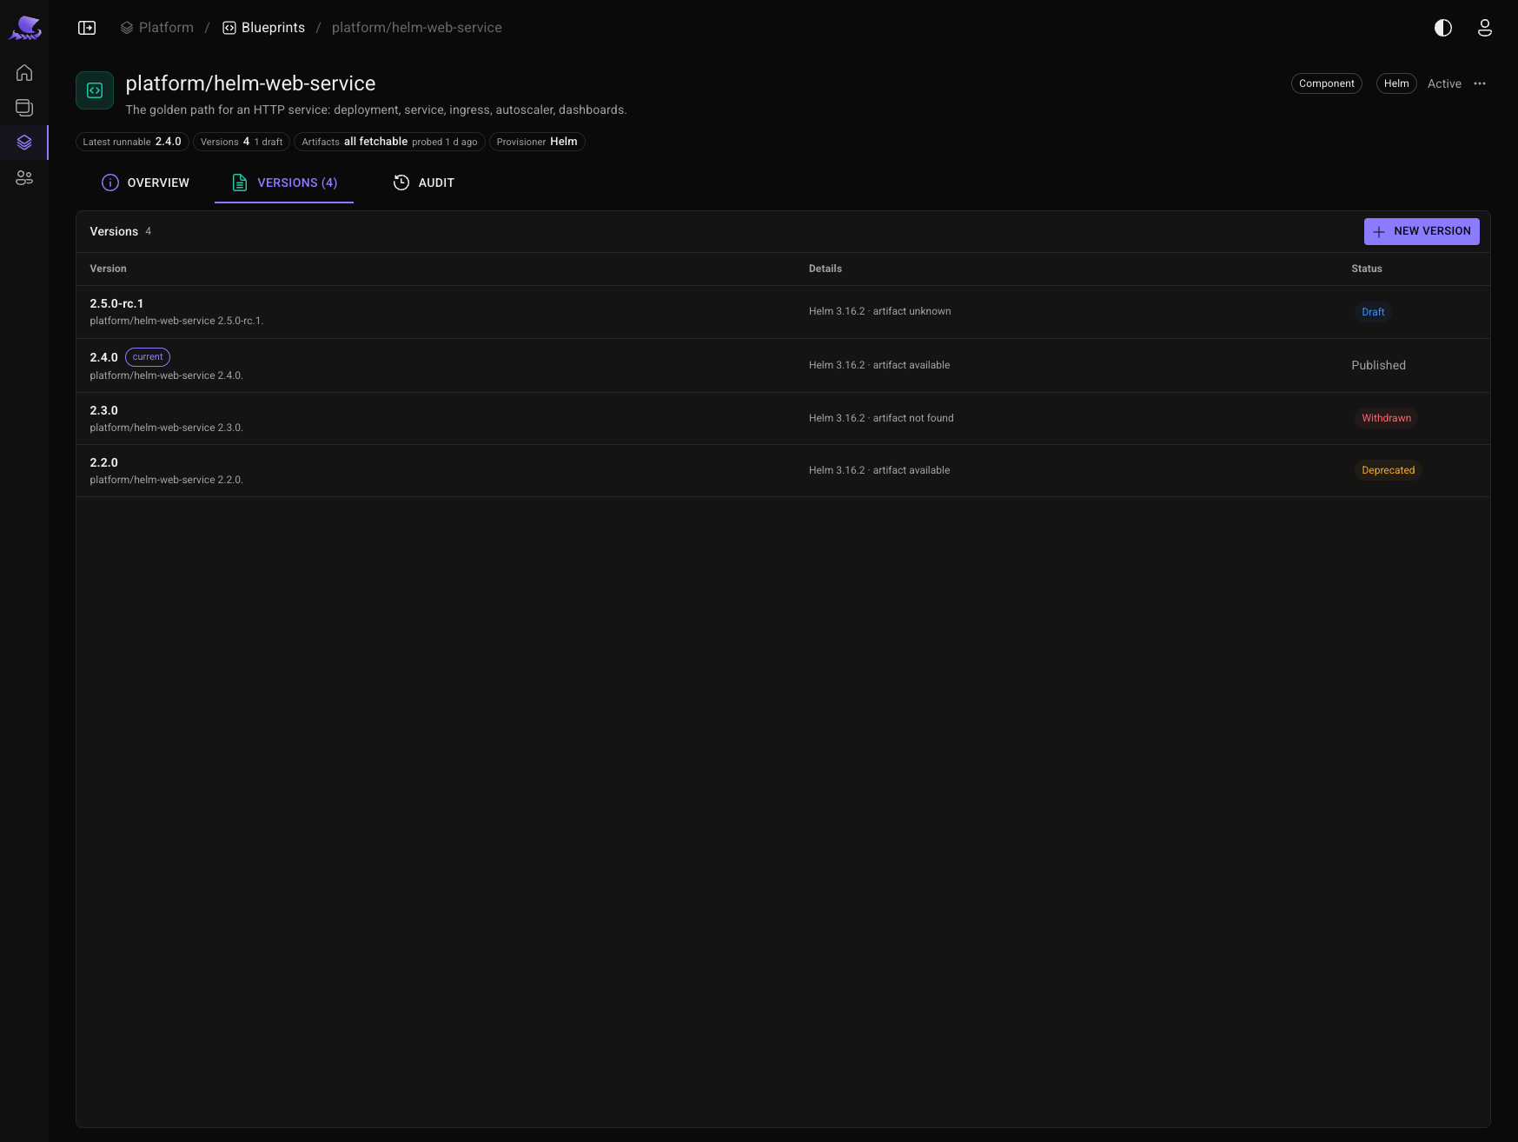Image resolution: width=1518 pixels, height=1142 pixels.
Task: Click the 'golden path' description text
Action: pyautogui.click(x=375, y=110)
